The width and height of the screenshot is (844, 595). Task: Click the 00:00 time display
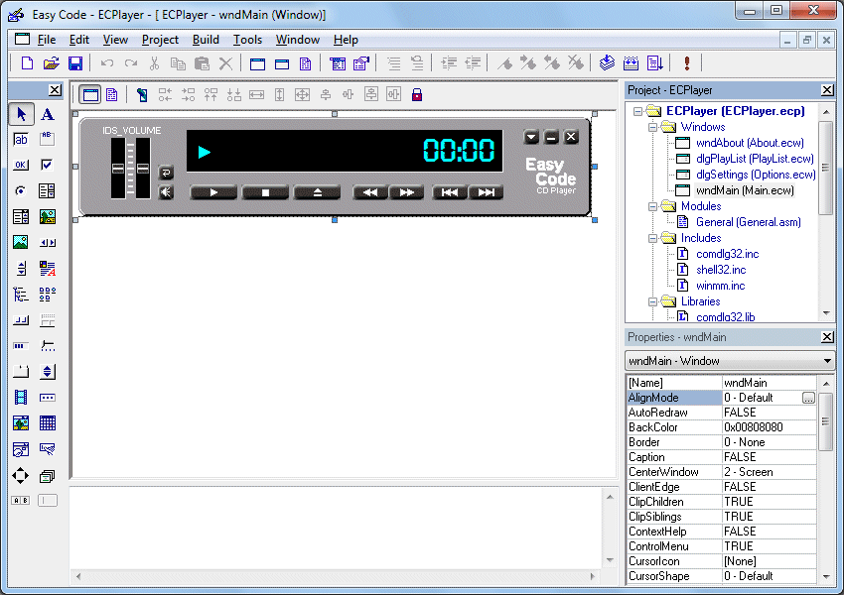tap(459, 151)
